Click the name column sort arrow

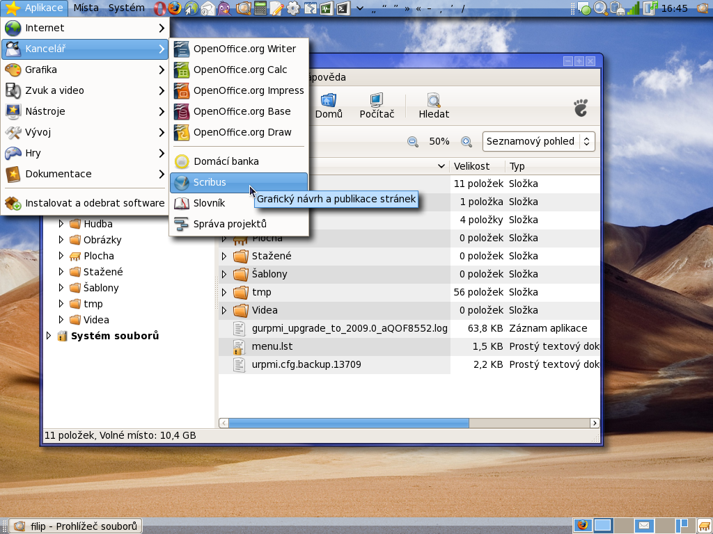[441, 166]
